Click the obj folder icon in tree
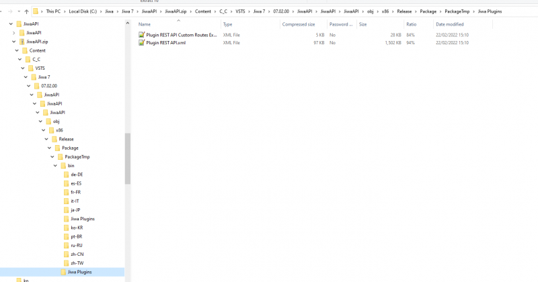Image resolution: width=538 pixels, height=282 pixels. 48,122
